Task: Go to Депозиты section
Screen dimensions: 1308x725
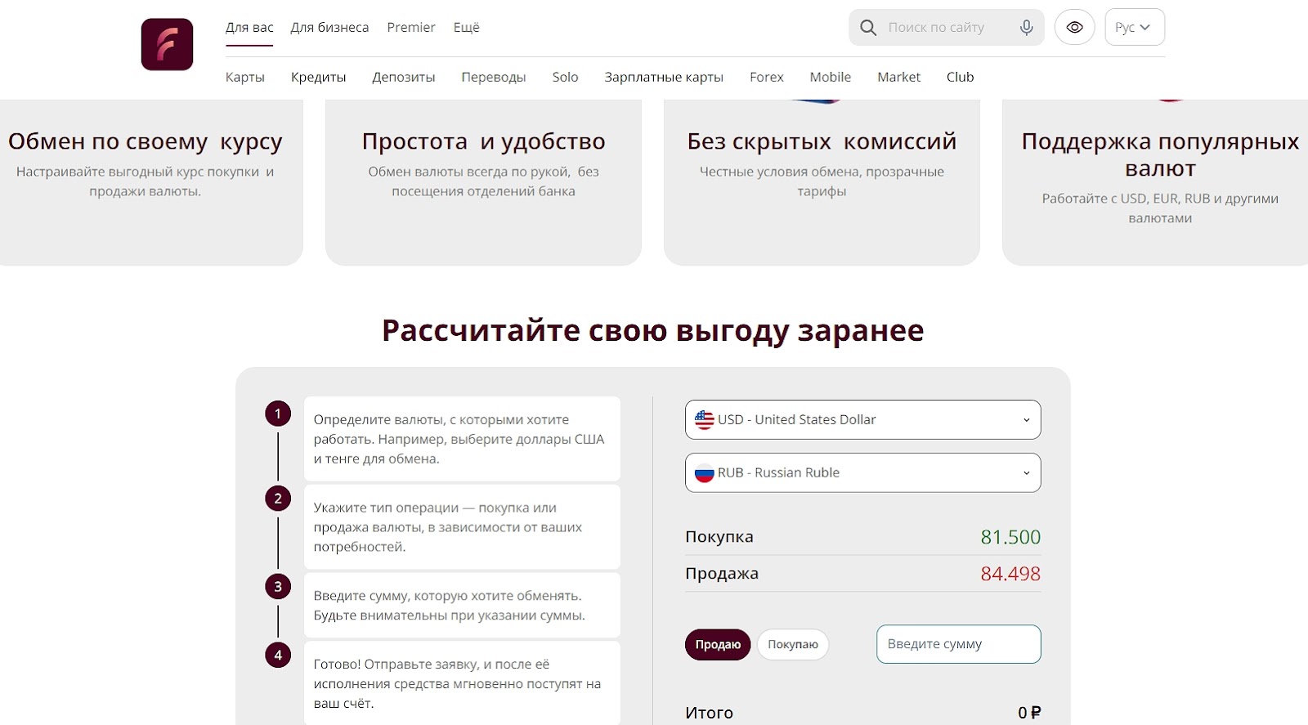Action: (x=403, y=78)
